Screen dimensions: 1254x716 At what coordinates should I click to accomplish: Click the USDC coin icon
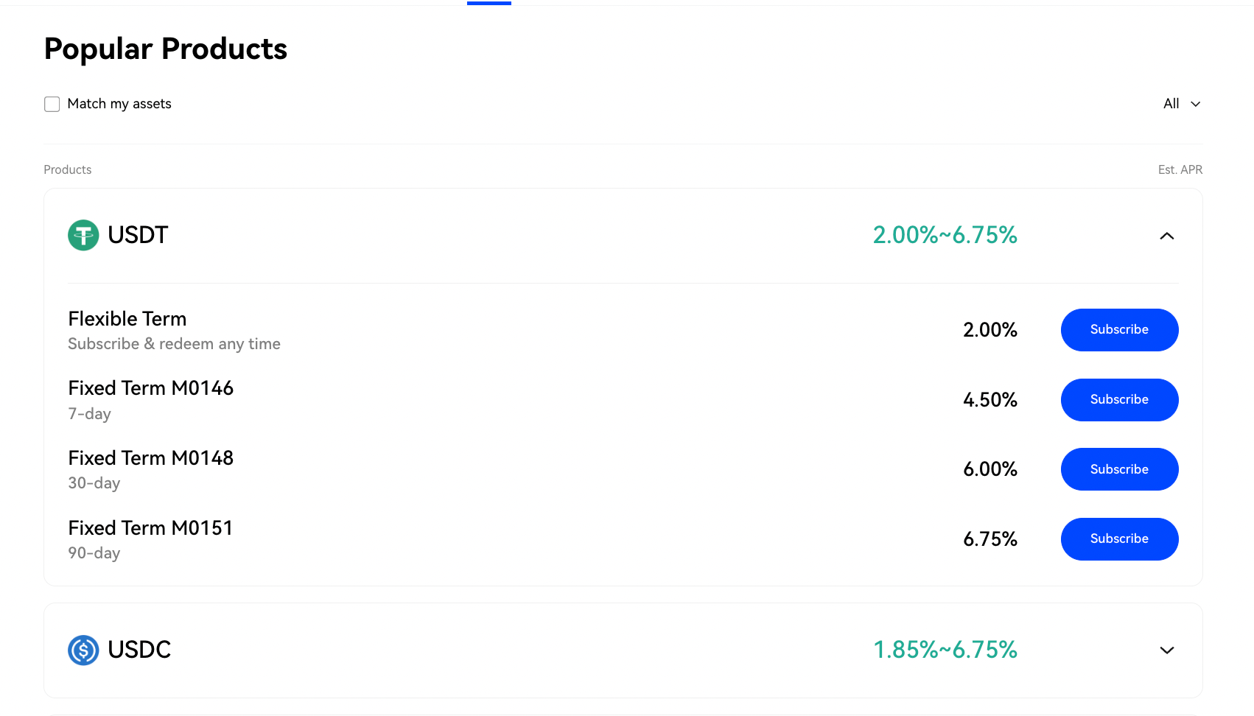pyautogui.click(x=83, y=650)
